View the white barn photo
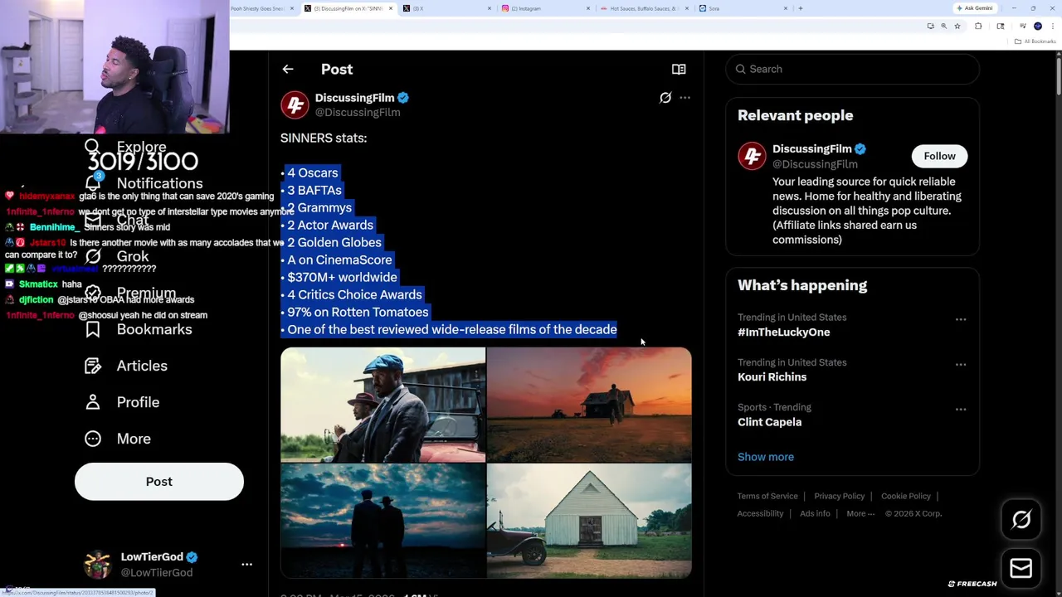 (x=589, y=521)
